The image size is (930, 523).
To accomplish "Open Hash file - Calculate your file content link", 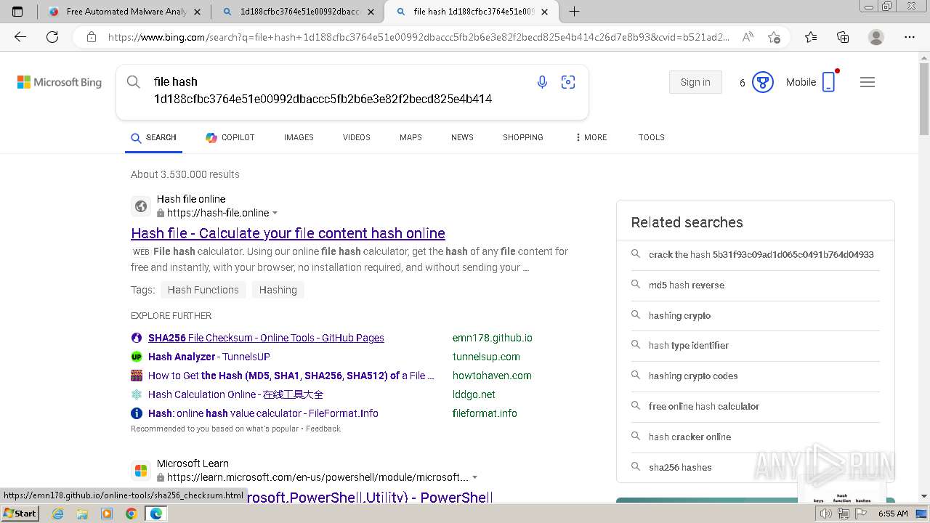I will [288, 233].
